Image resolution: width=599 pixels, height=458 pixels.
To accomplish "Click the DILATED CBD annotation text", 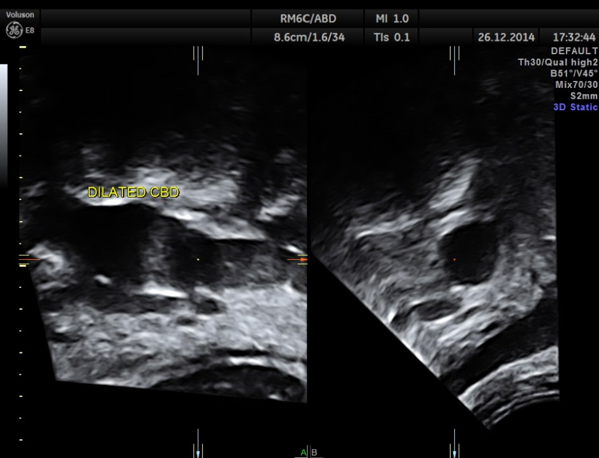I will (x=133, y=192).
